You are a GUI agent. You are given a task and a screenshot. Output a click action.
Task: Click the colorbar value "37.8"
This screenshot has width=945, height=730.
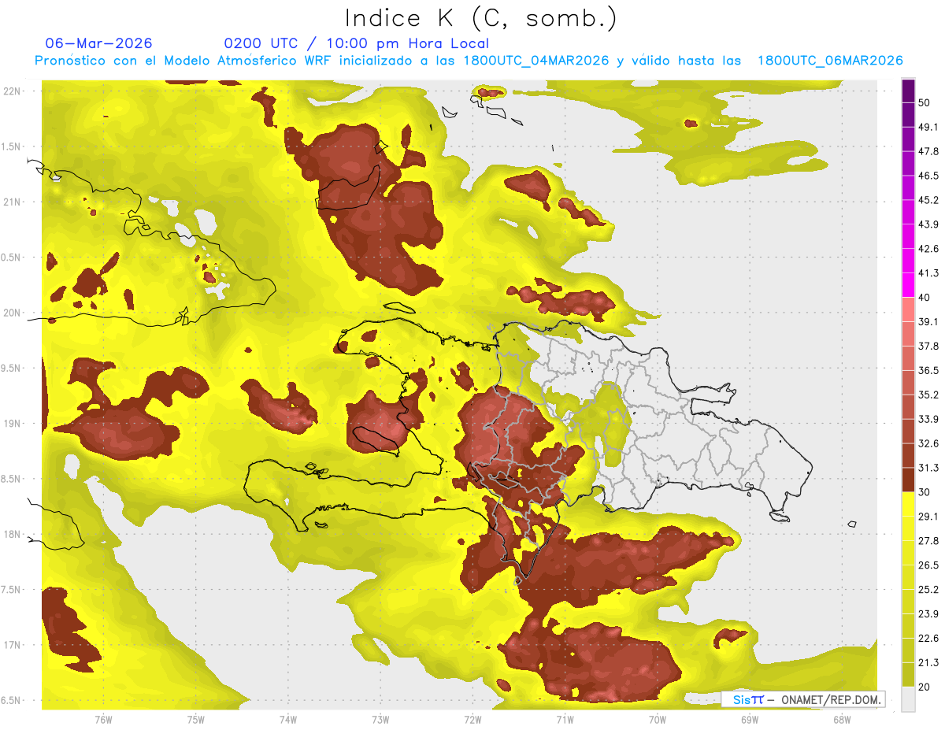pyautogui.click(x=928, y=346)
